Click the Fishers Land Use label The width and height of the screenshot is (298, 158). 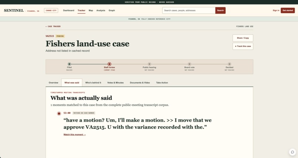245,26
